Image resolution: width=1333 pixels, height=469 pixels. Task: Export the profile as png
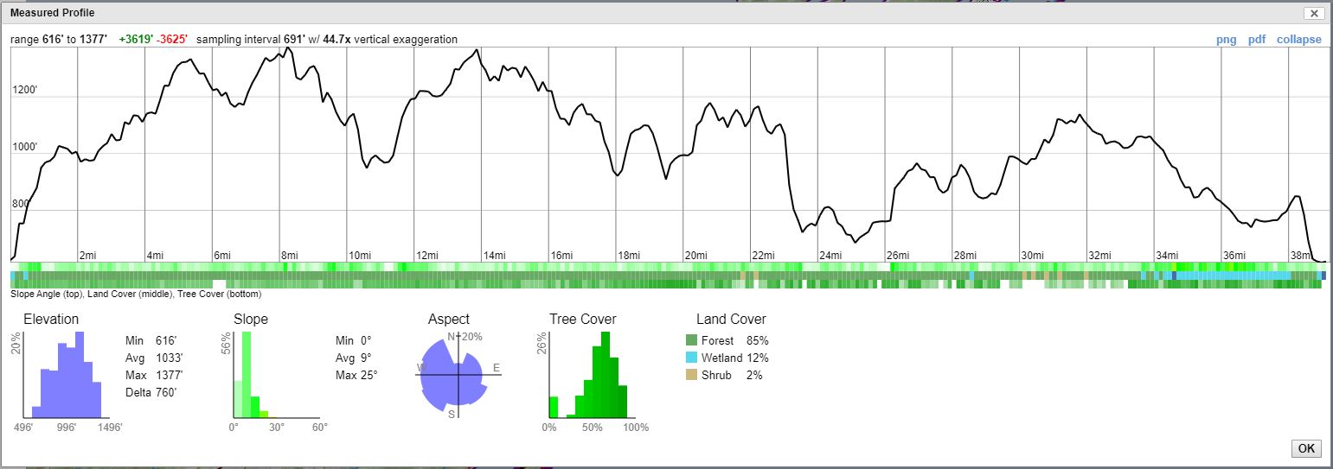(x=1226, y=40)
